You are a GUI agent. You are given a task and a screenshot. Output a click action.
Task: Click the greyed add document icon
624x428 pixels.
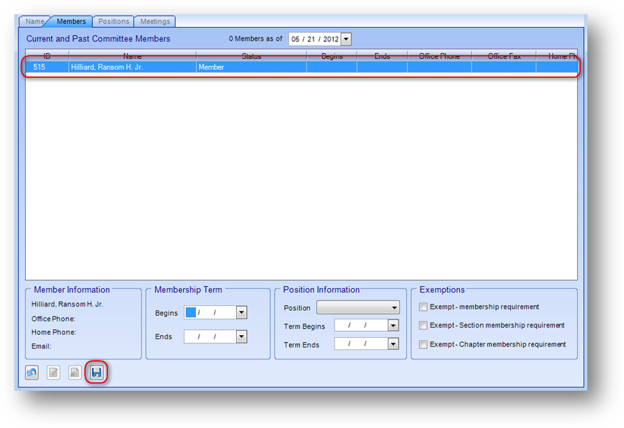coord(75,372)
